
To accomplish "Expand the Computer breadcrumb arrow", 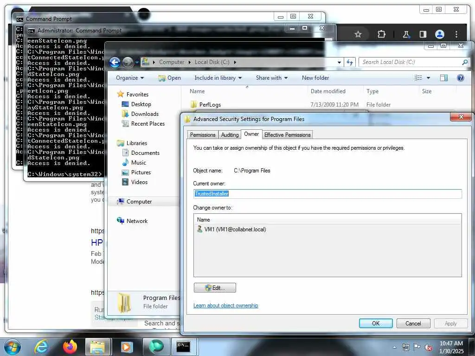I will pyautogui.click(x=190, y=62).
